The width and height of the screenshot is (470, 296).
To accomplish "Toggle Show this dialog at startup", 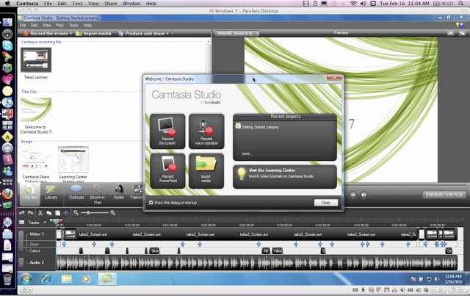I will 151,203.
